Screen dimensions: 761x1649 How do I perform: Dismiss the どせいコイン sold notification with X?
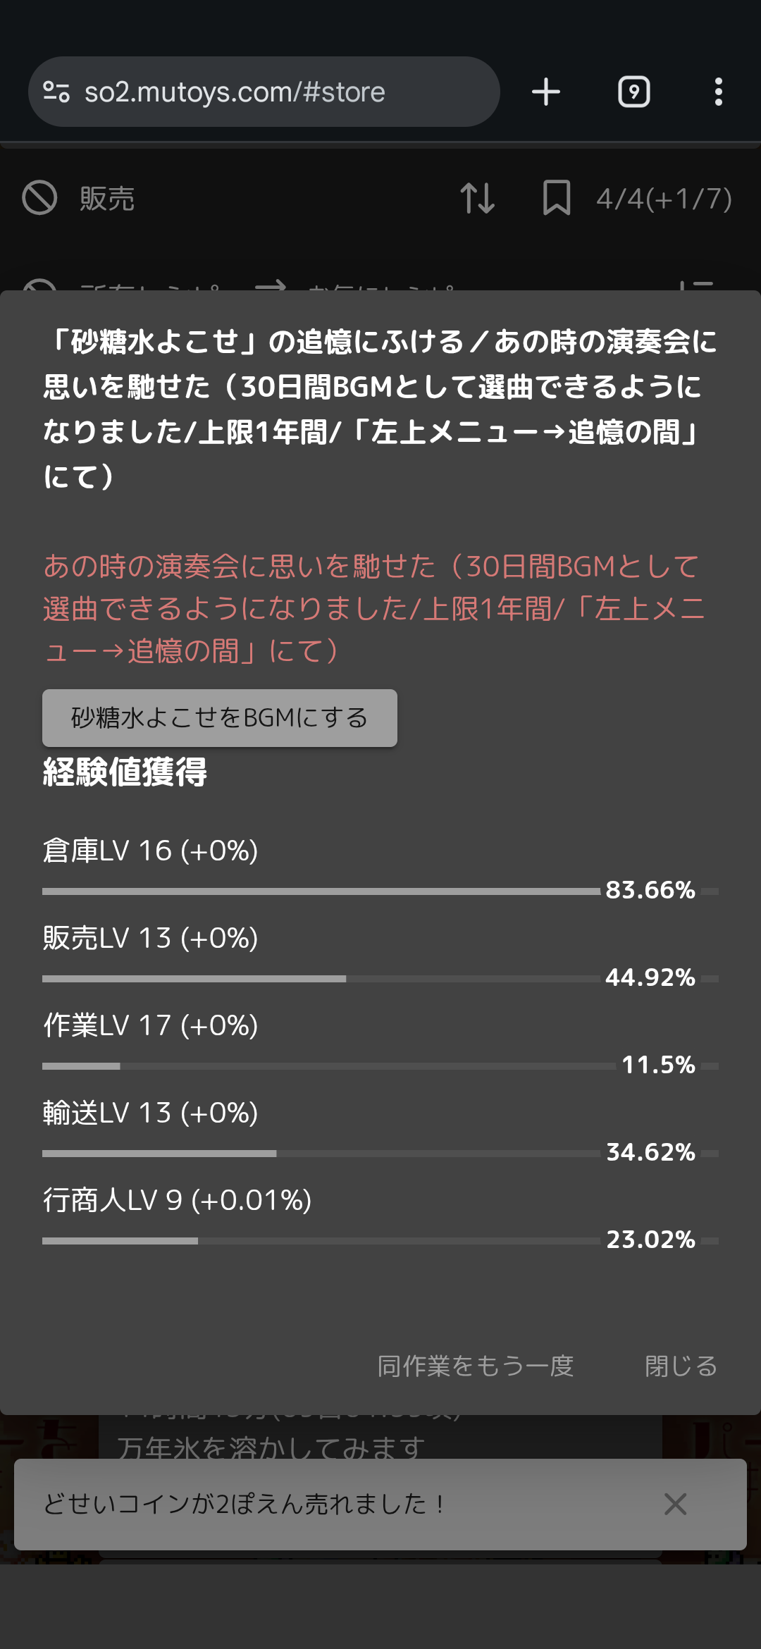[675, 1504]
